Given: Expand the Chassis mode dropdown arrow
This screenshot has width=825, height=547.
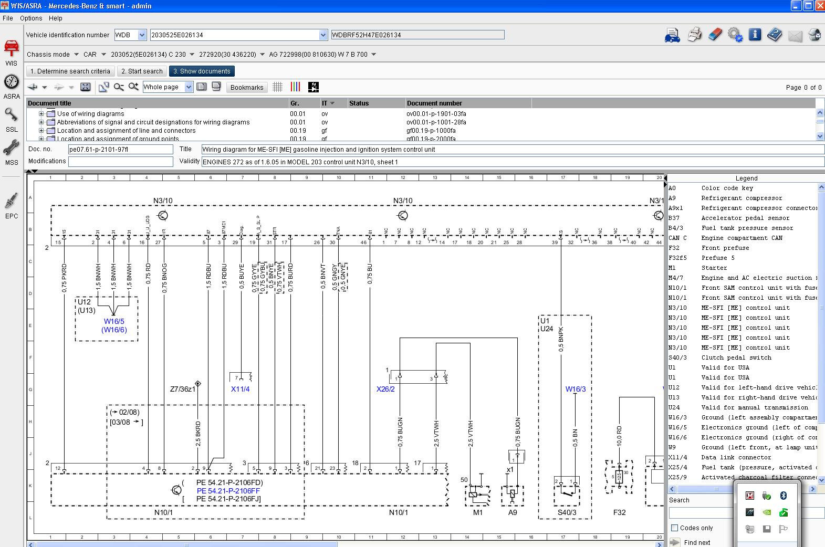Looking at the screenshot, I should click(76, 55).
